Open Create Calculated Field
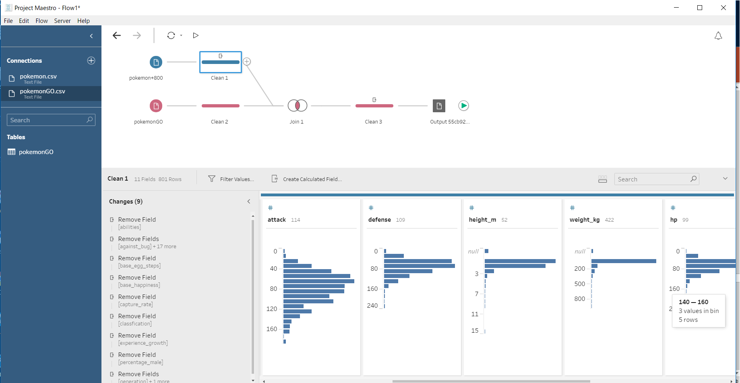The height and width of the screenshot is (383, 740). point(307,179)
